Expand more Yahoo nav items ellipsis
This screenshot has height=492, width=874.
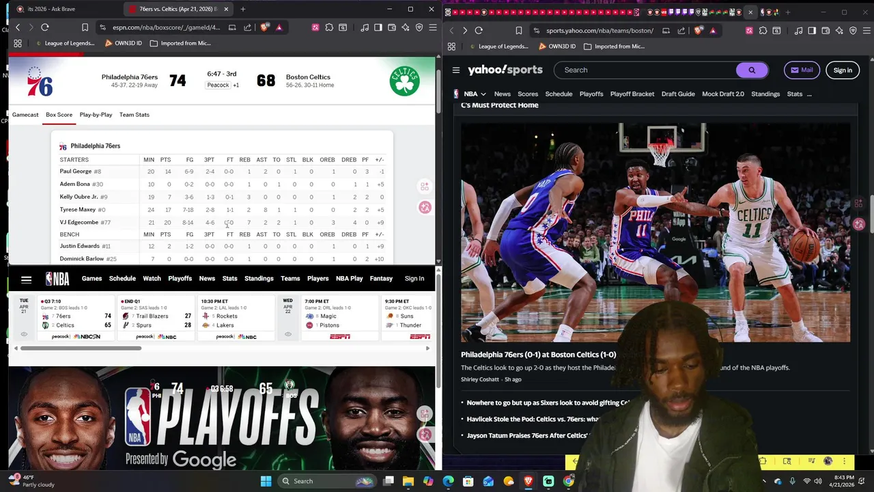[809, 94]
